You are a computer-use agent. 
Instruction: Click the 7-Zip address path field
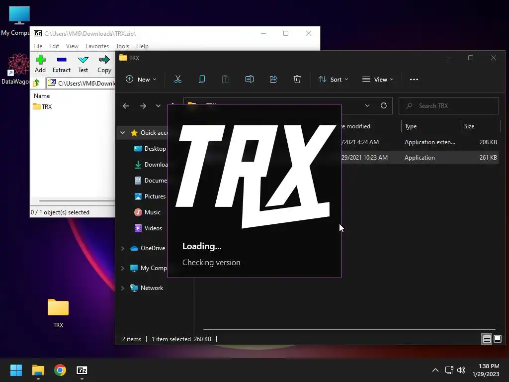click(x=81, y=83)
